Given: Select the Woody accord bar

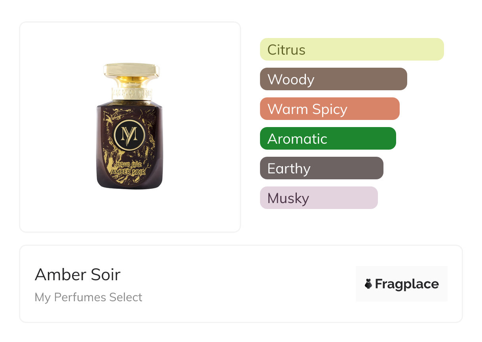Looking at the screenshot, I should 333,79.
